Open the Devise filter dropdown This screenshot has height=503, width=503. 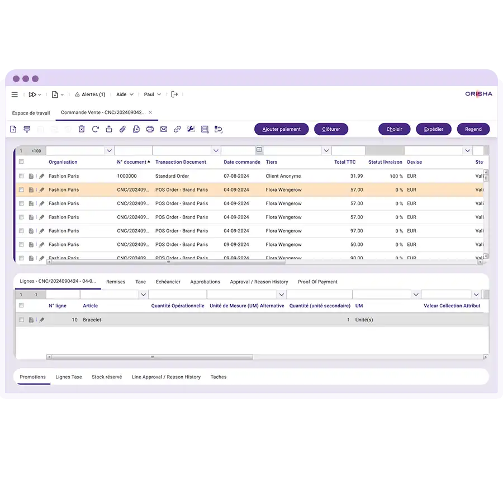coord(467,150)
